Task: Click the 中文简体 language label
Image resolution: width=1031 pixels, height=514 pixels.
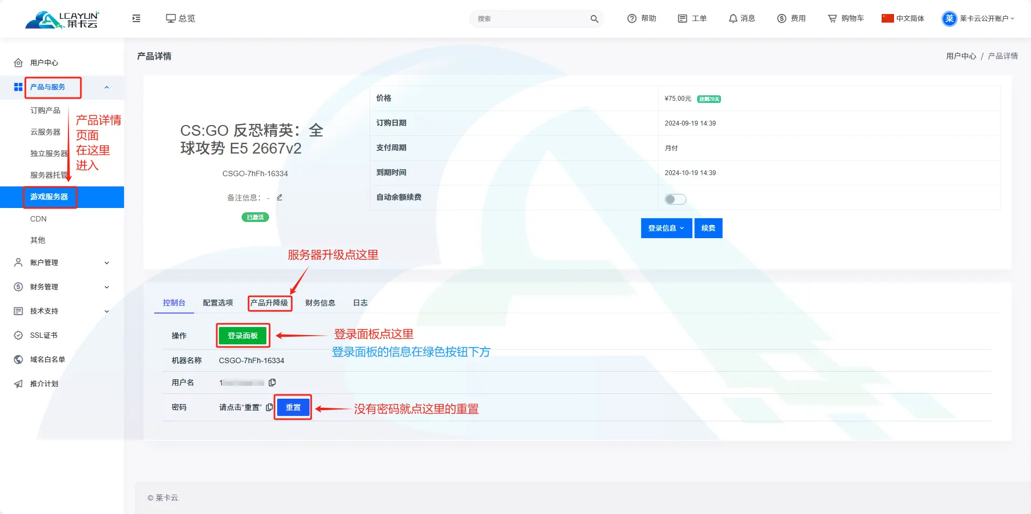Action: click(910, 18)
